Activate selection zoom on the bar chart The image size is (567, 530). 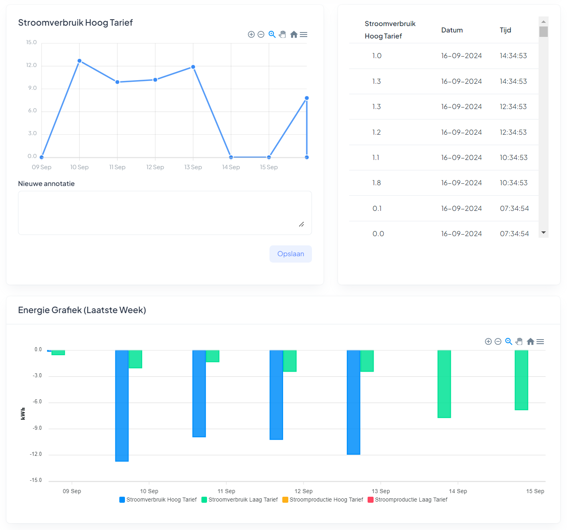point(509,342)
